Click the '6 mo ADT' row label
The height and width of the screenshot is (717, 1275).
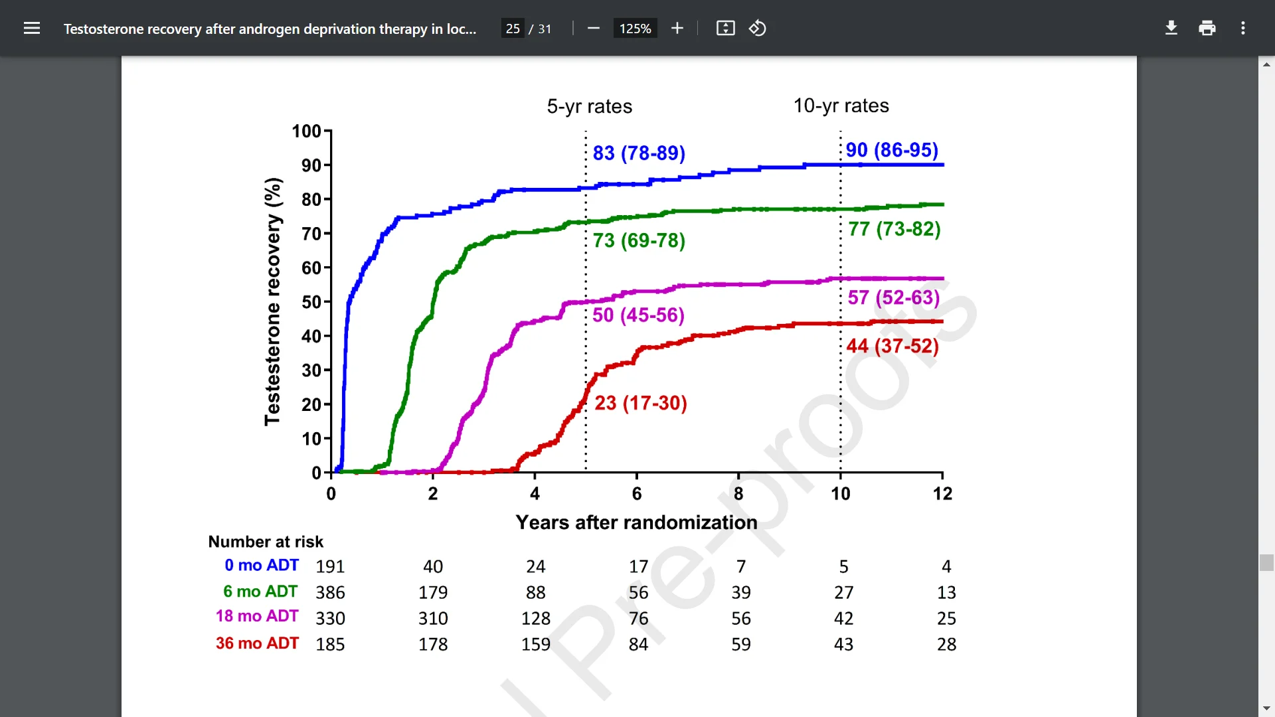point(260,592)
